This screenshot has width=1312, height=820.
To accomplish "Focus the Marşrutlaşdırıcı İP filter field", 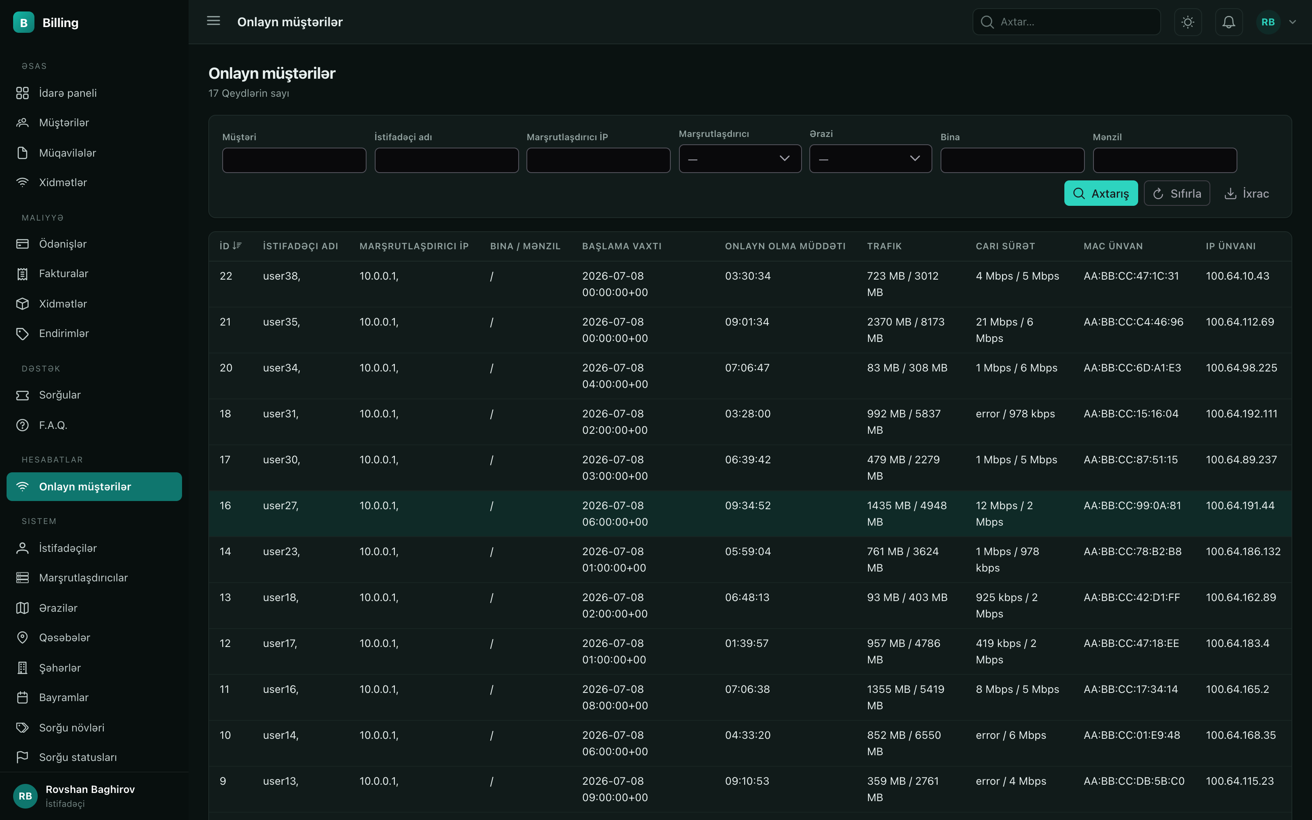I will (x=598, y=161).
